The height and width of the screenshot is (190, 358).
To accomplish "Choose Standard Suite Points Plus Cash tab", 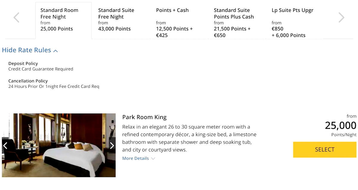I will (x=236, y=20).
